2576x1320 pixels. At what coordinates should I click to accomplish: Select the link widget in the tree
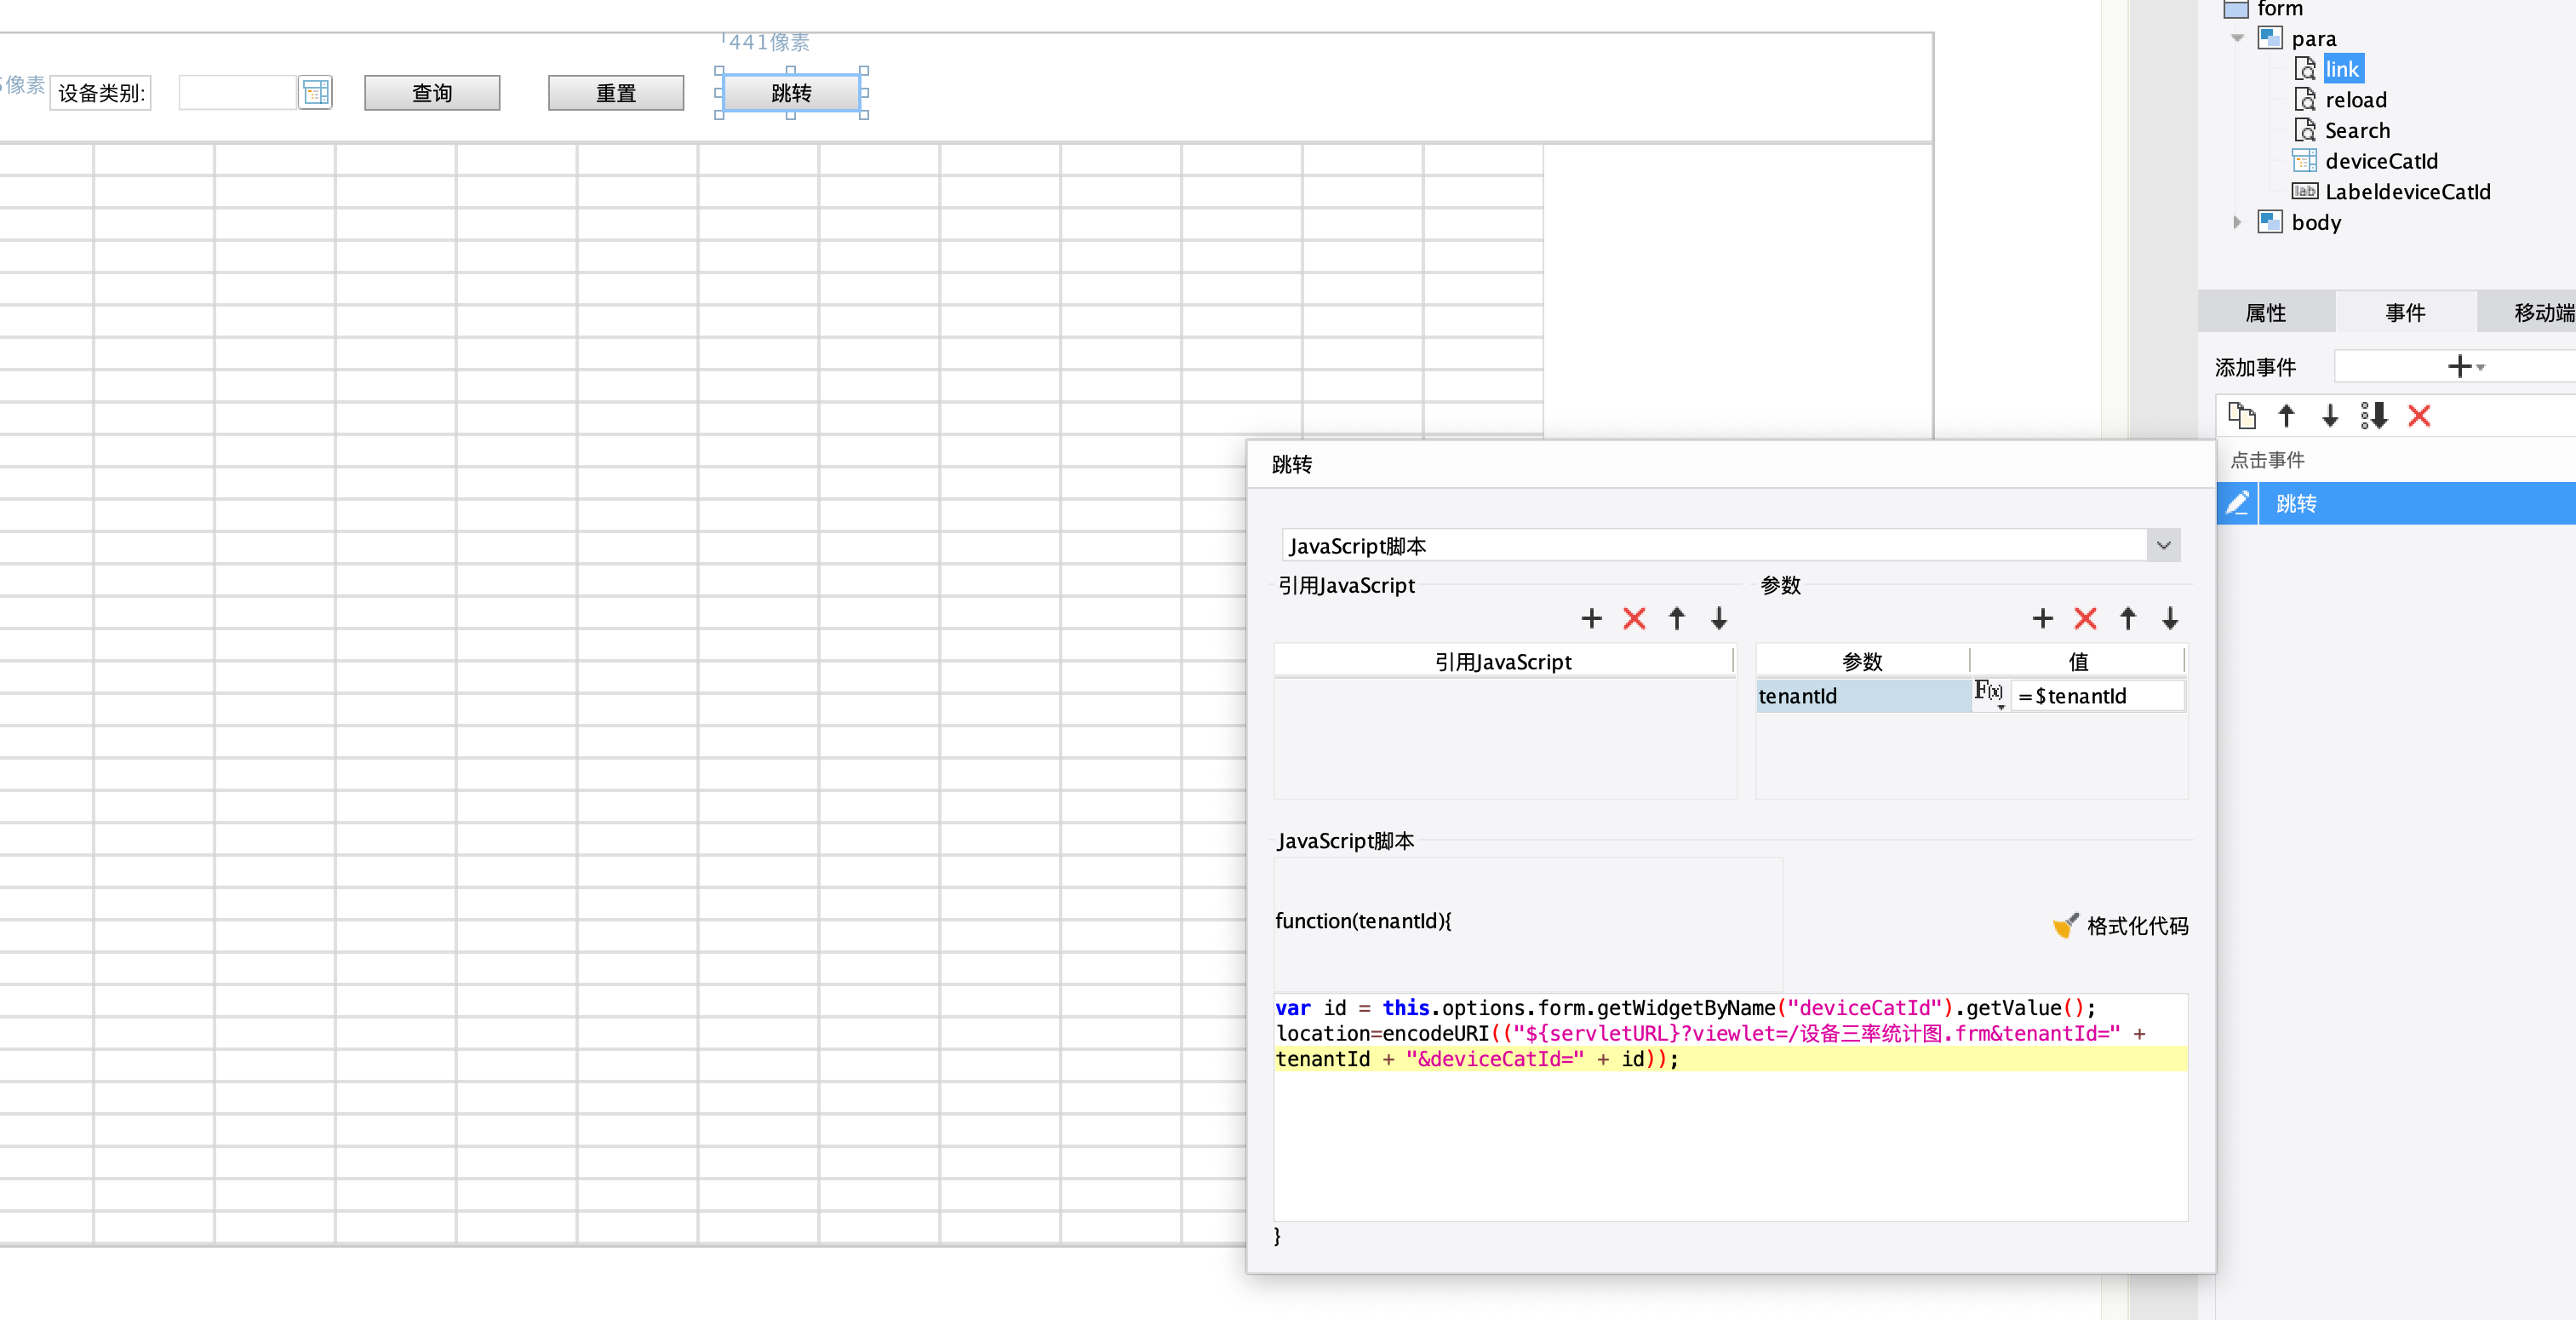(2341, 69)
